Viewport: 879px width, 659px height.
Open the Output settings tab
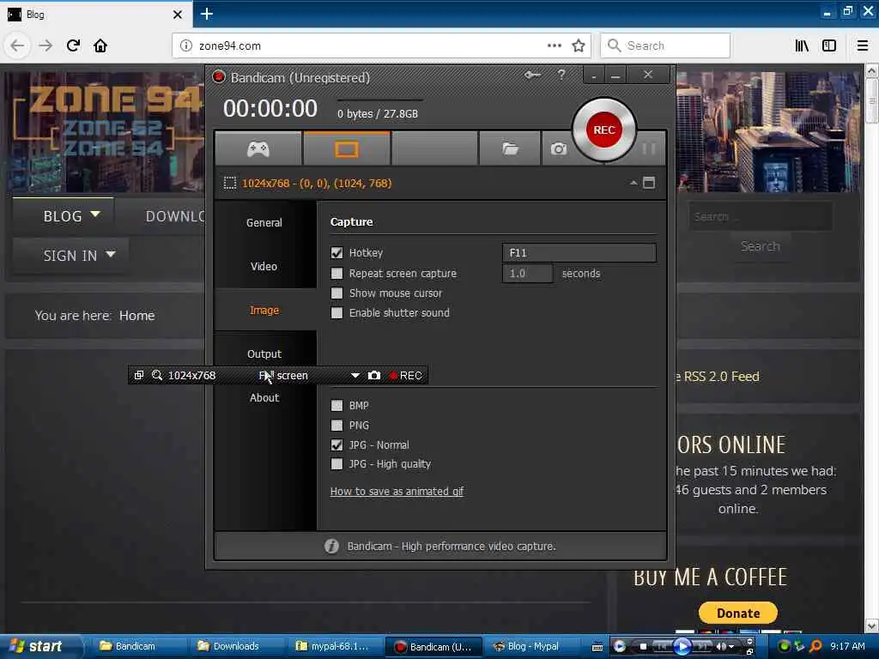pos(264,354)
